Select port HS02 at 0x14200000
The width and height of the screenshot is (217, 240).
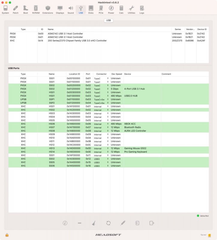(109, 110)
